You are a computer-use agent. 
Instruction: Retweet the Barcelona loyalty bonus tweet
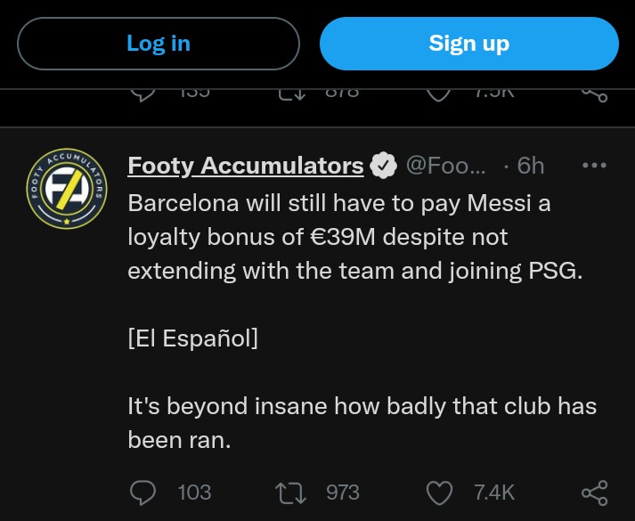click(x=290, y=493)
